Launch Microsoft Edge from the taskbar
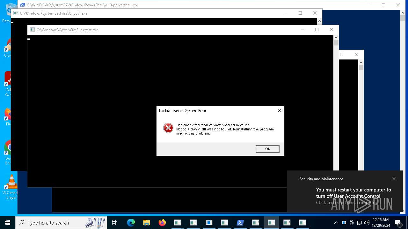The height and width of the screenshot is (229, 408). pyautogui.click(x=131, y=223)
